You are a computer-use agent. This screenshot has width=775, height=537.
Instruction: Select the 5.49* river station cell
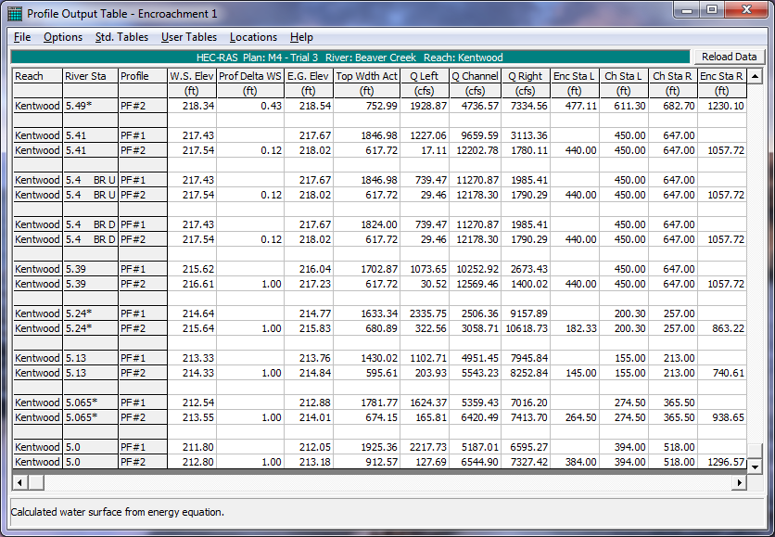click(90, 106)
